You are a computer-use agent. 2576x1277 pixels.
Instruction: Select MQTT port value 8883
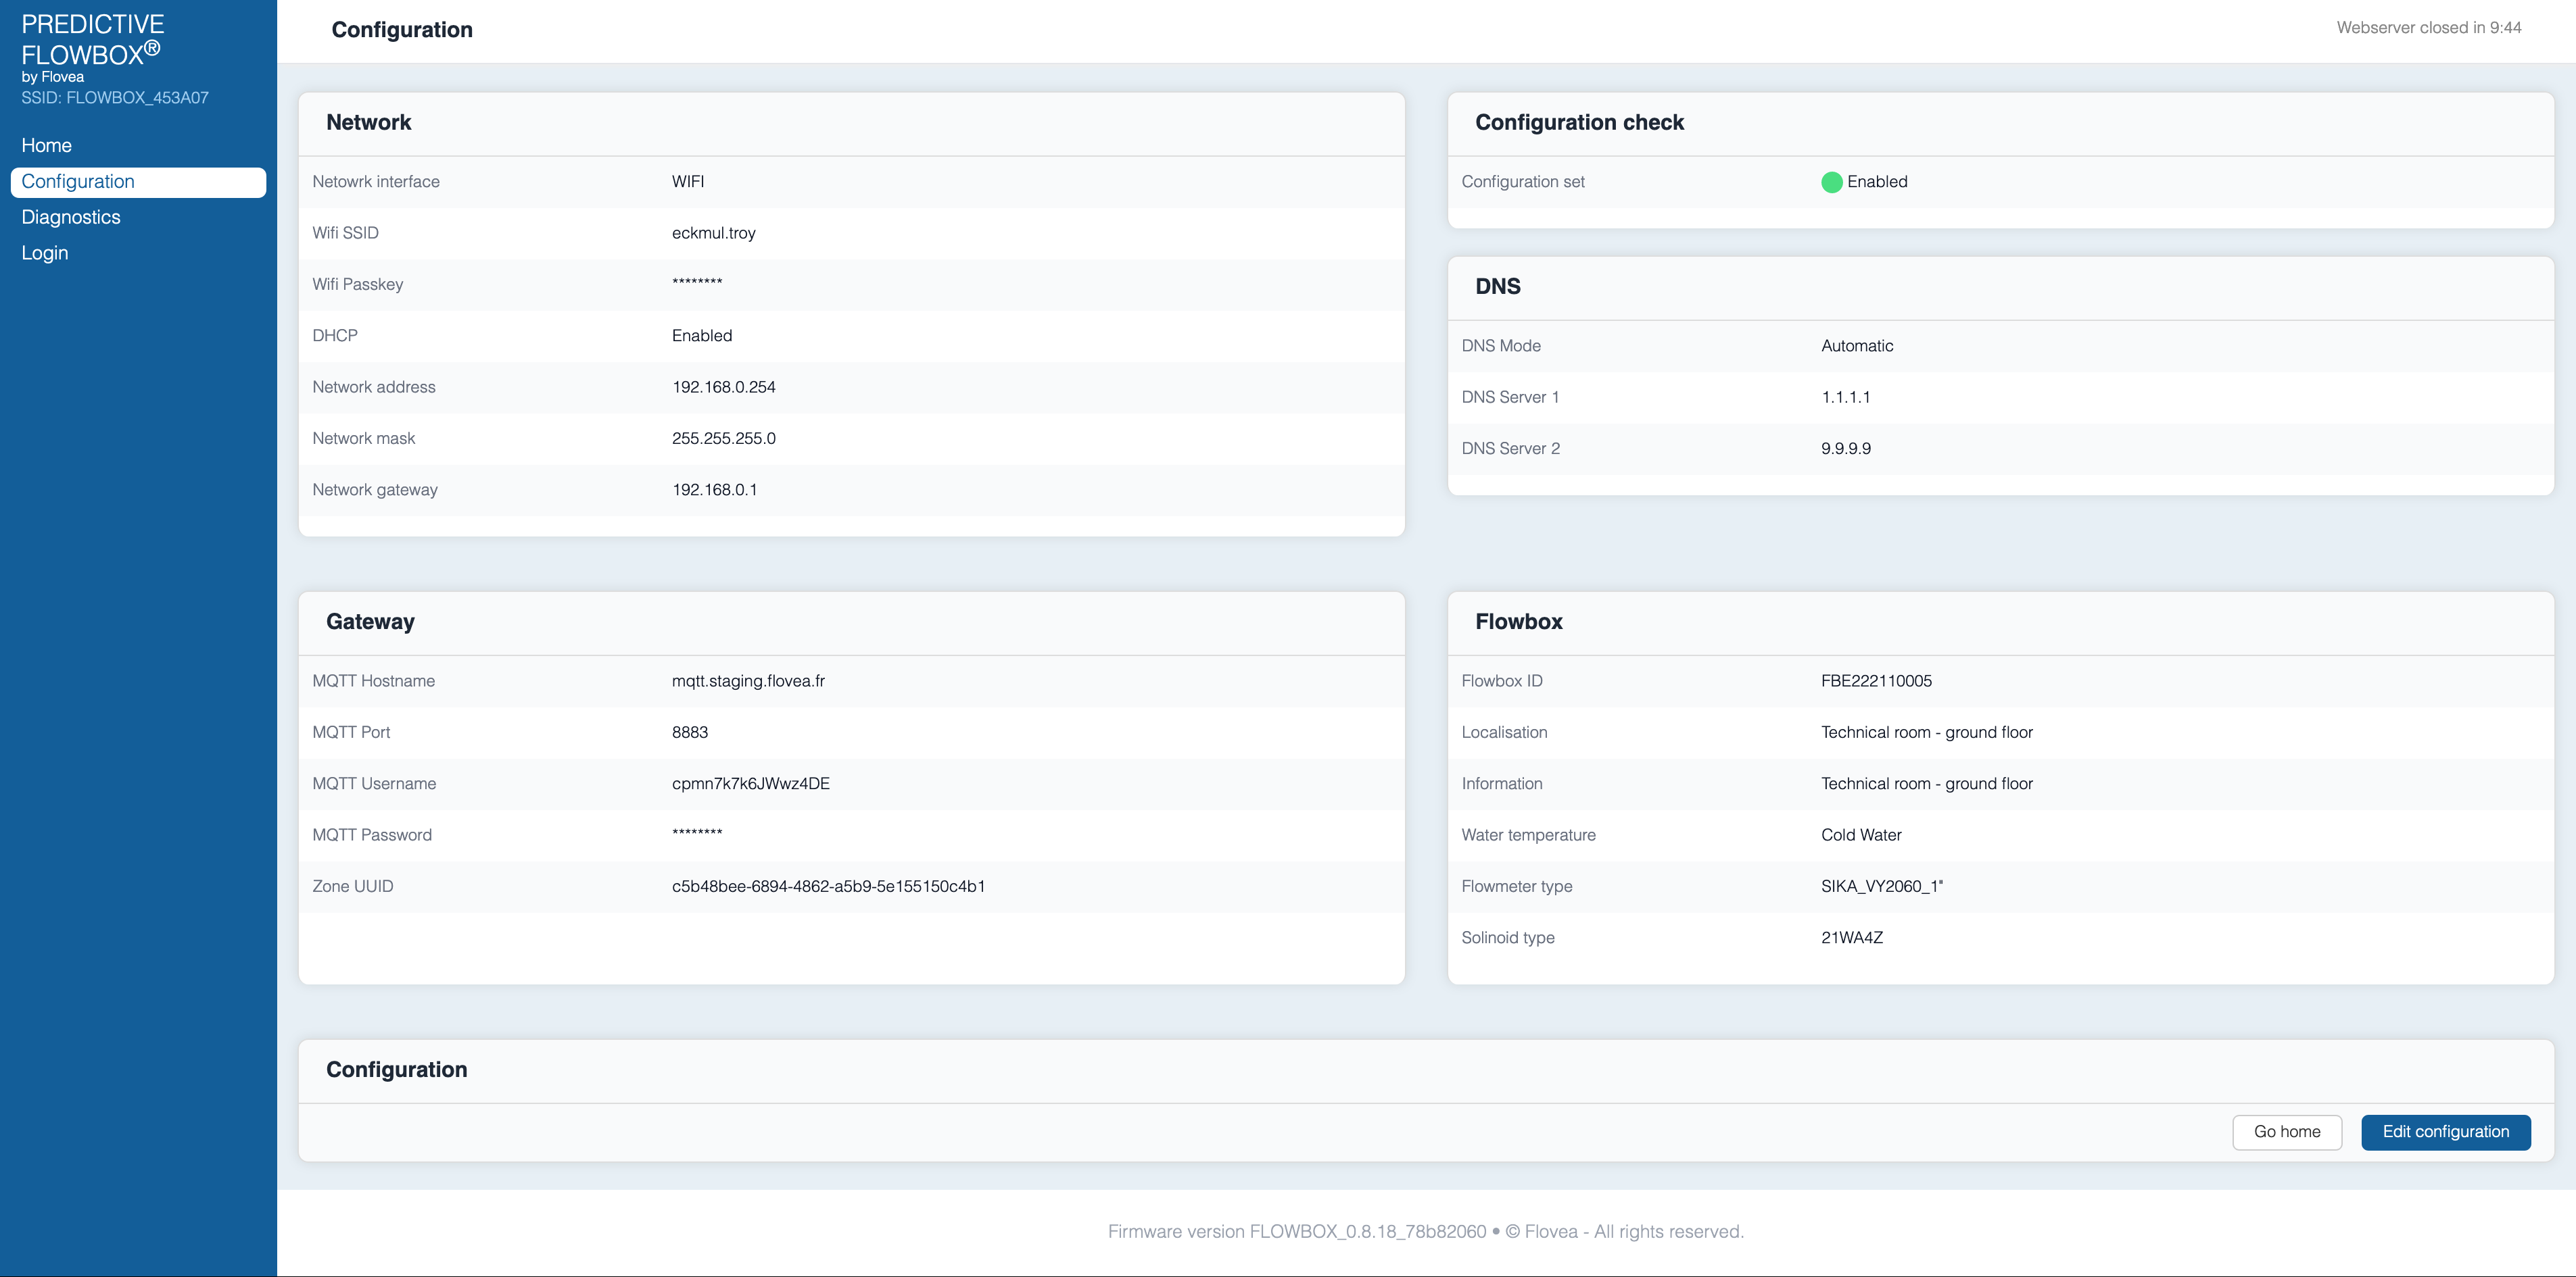click(x=690, y=732)
